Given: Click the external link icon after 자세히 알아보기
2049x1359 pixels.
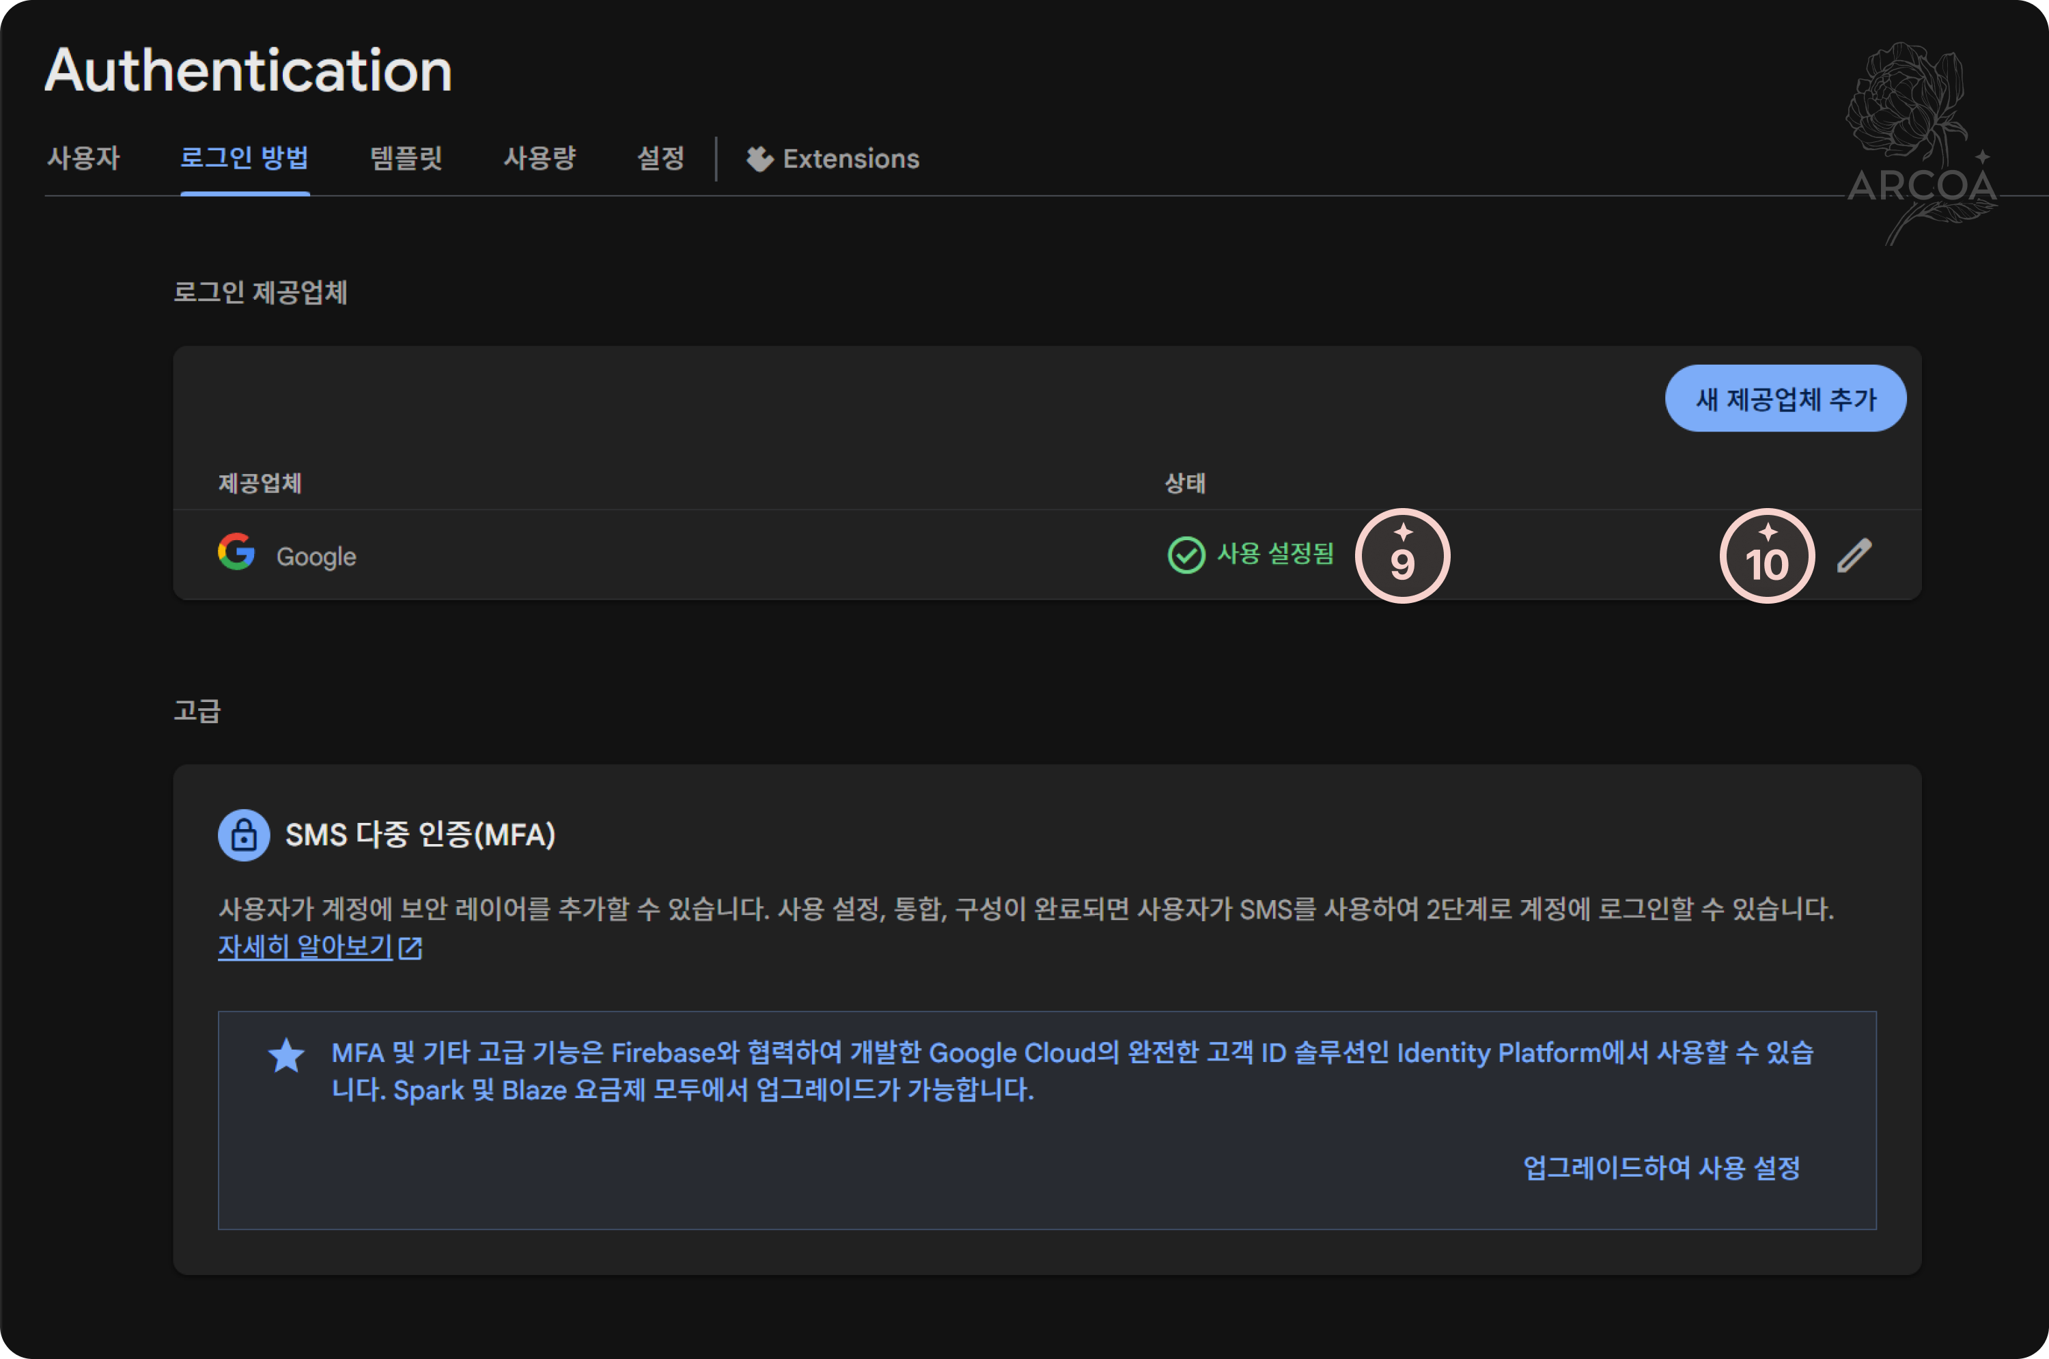Looking at the screenshot, I should click(x=410, y=947).
